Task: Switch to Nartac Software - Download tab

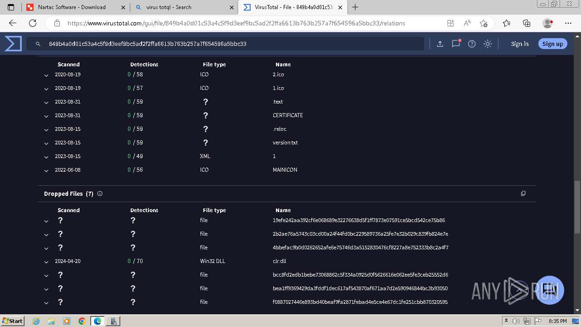Action: pos(75,7)
